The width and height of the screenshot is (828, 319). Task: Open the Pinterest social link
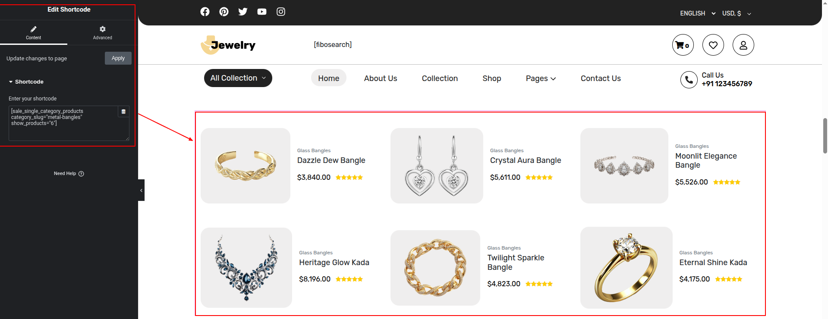224,12
